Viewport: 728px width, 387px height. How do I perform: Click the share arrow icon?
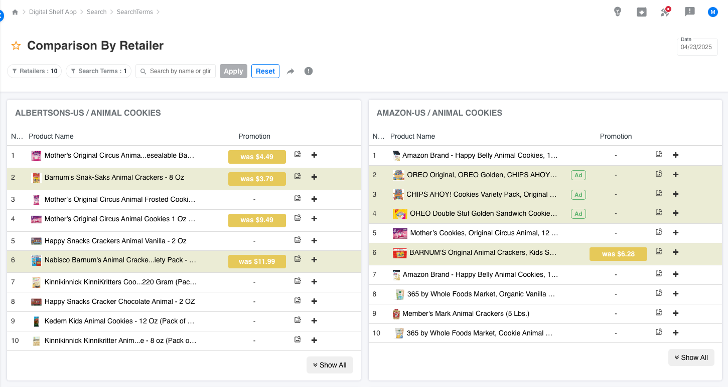[290, 71]
